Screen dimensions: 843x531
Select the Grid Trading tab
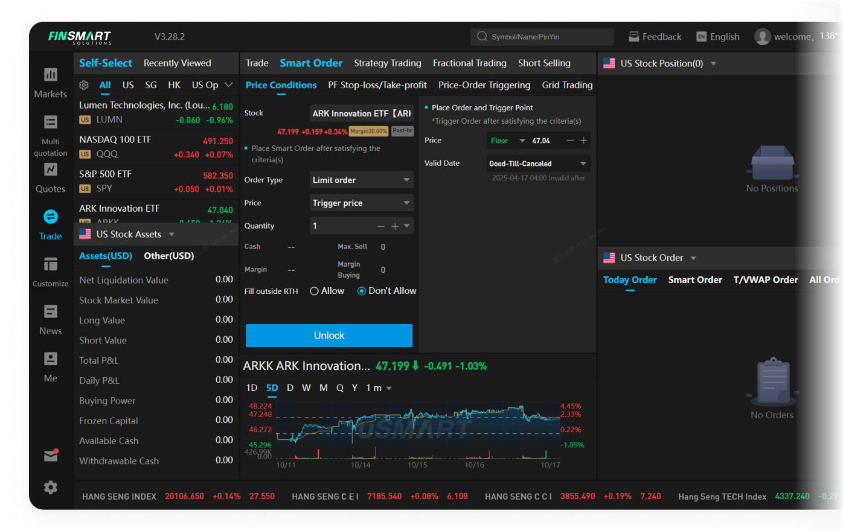(568, 85)
